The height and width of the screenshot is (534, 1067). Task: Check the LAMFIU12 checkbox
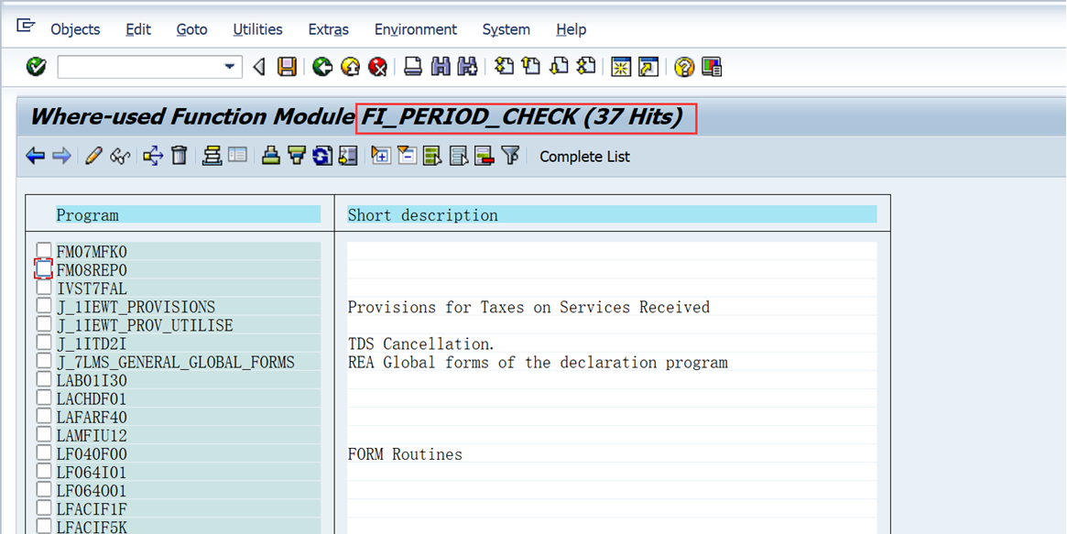coord(44,434)
